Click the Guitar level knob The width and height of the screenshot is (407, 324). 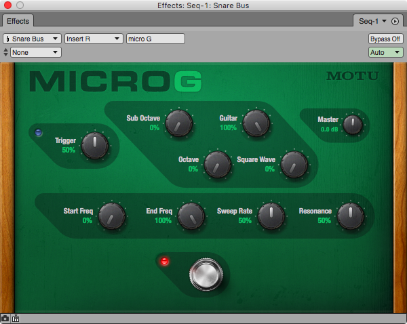point(256,123)
